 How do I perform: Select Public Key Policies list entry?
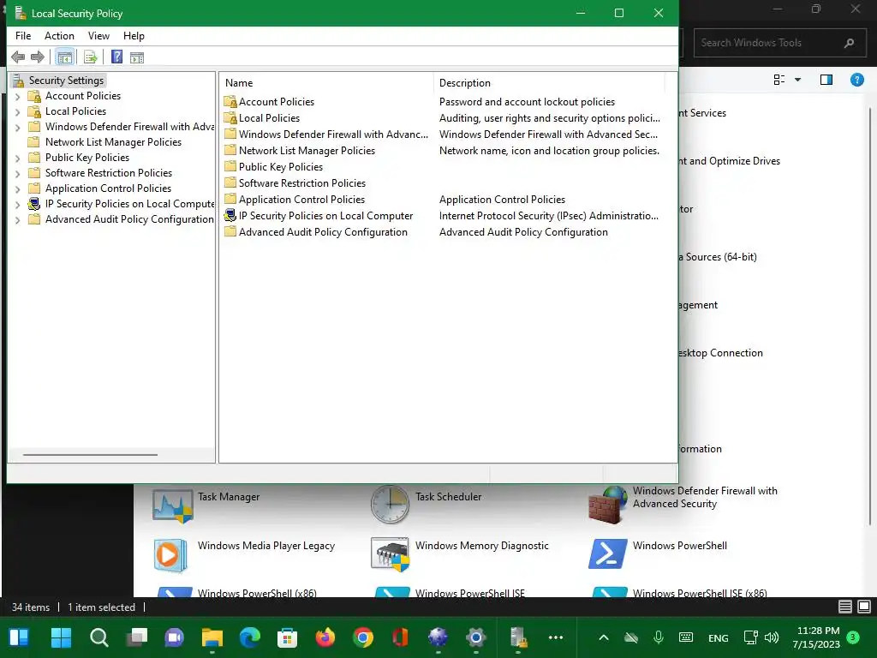coord(281,167)
